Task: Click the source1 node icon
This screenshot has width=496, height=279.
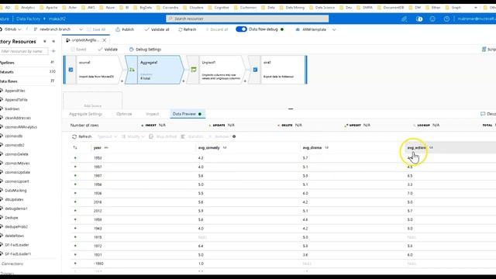Action: 71,70
